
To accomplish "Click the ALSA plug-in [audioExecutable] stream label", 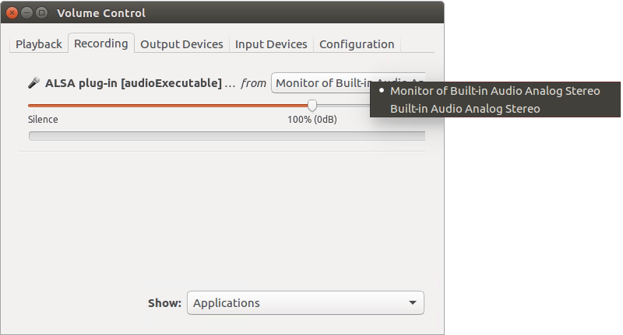I will tap(134, 83).
